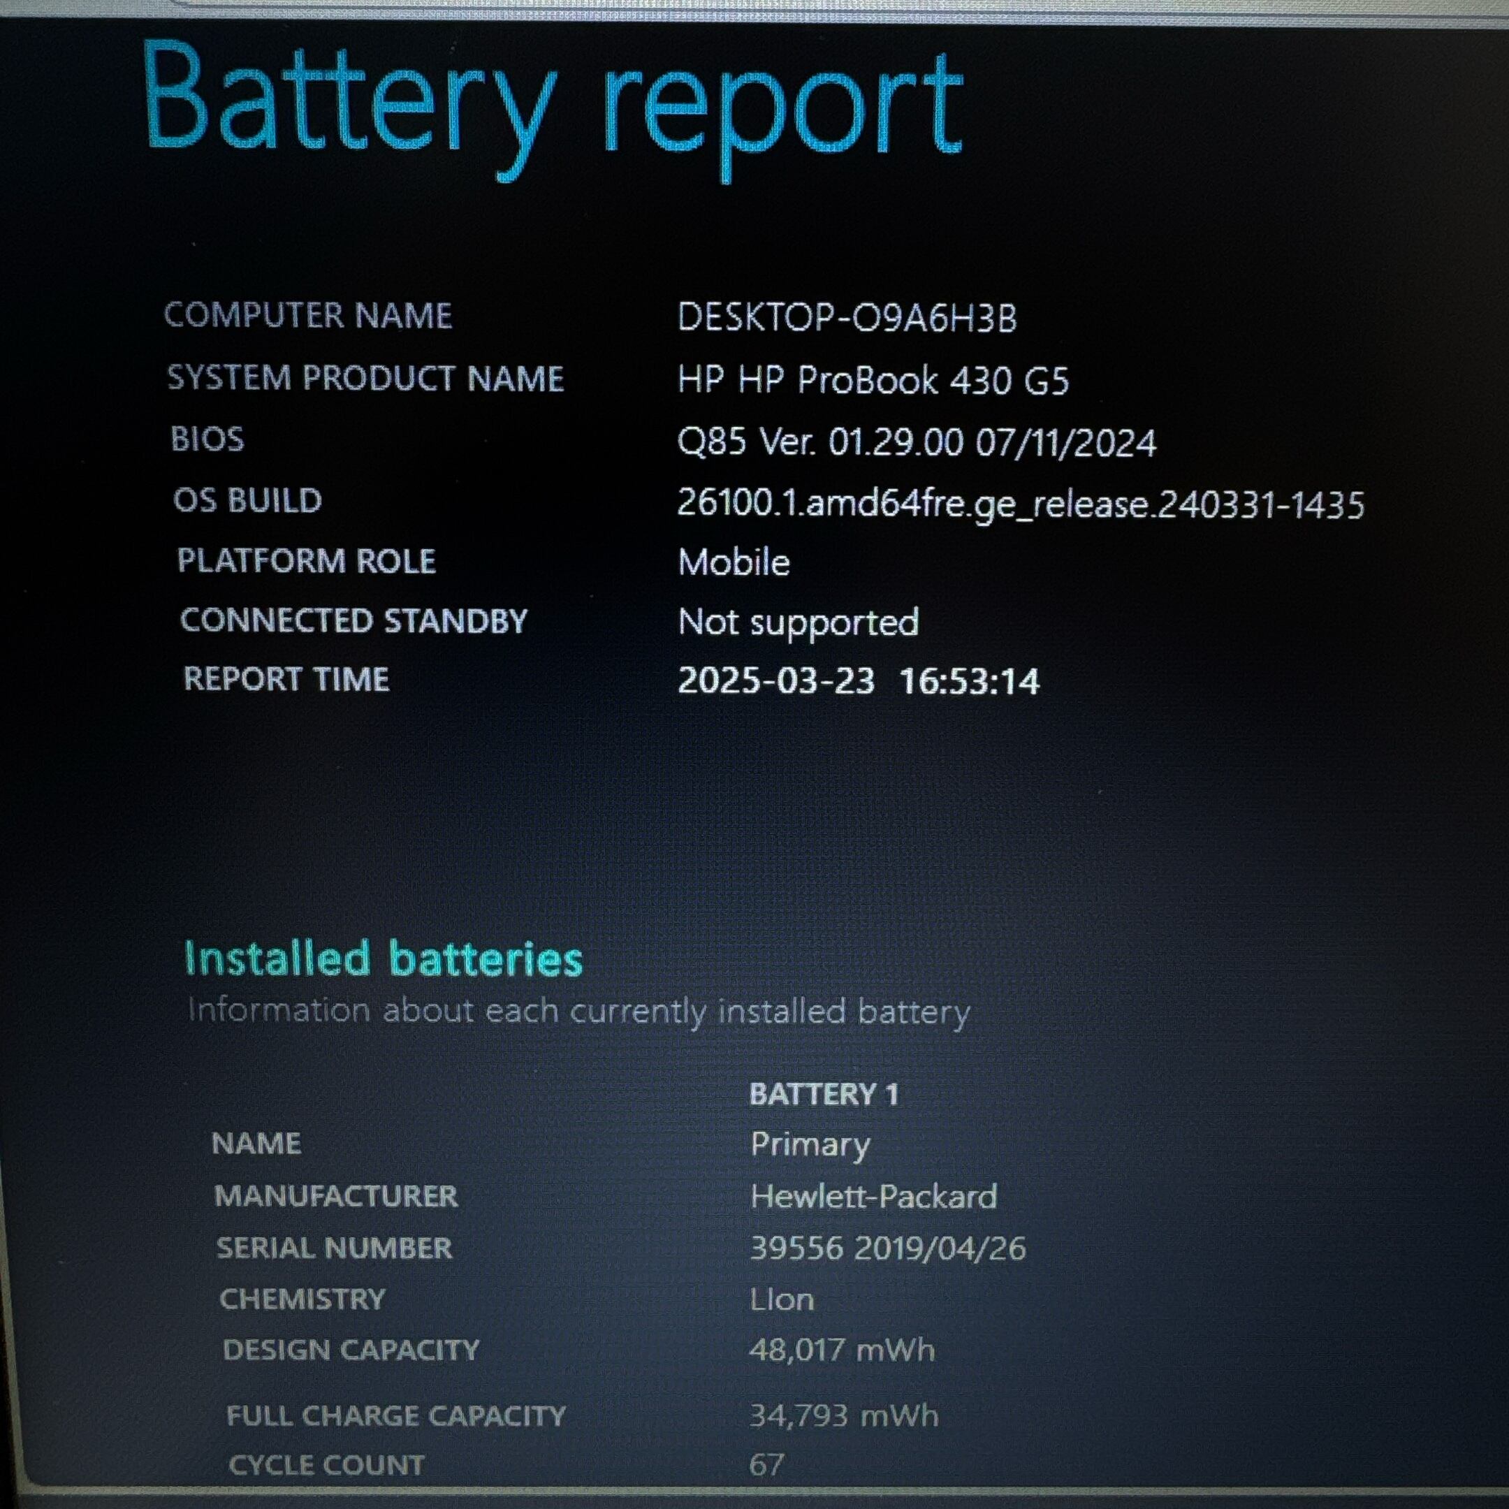Click the 48,017 mWh design capacity

(x=841, y=1350)
